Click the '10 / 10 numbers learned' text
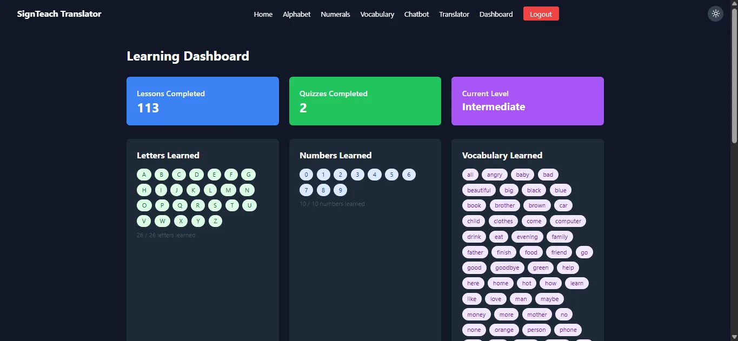 [332, 204]
